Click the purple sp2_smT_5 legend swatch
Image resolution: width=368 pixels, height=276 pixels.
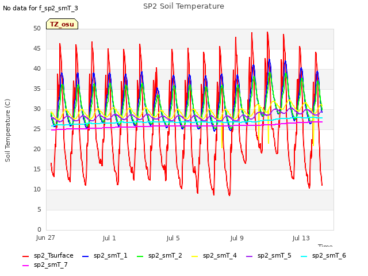point(249,256)
